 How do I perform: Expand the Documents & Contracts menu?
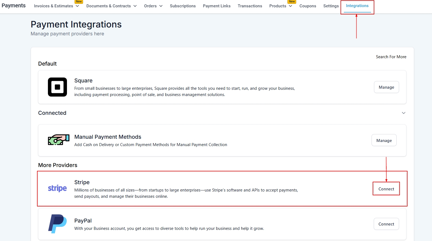point(111,6)
